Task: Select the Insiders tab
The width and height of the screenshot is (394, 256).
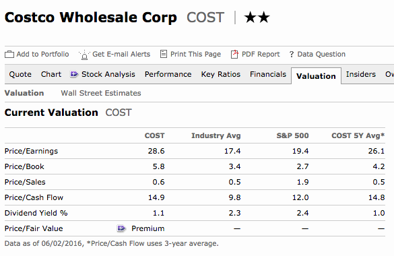Action: [x=361, y=74]
